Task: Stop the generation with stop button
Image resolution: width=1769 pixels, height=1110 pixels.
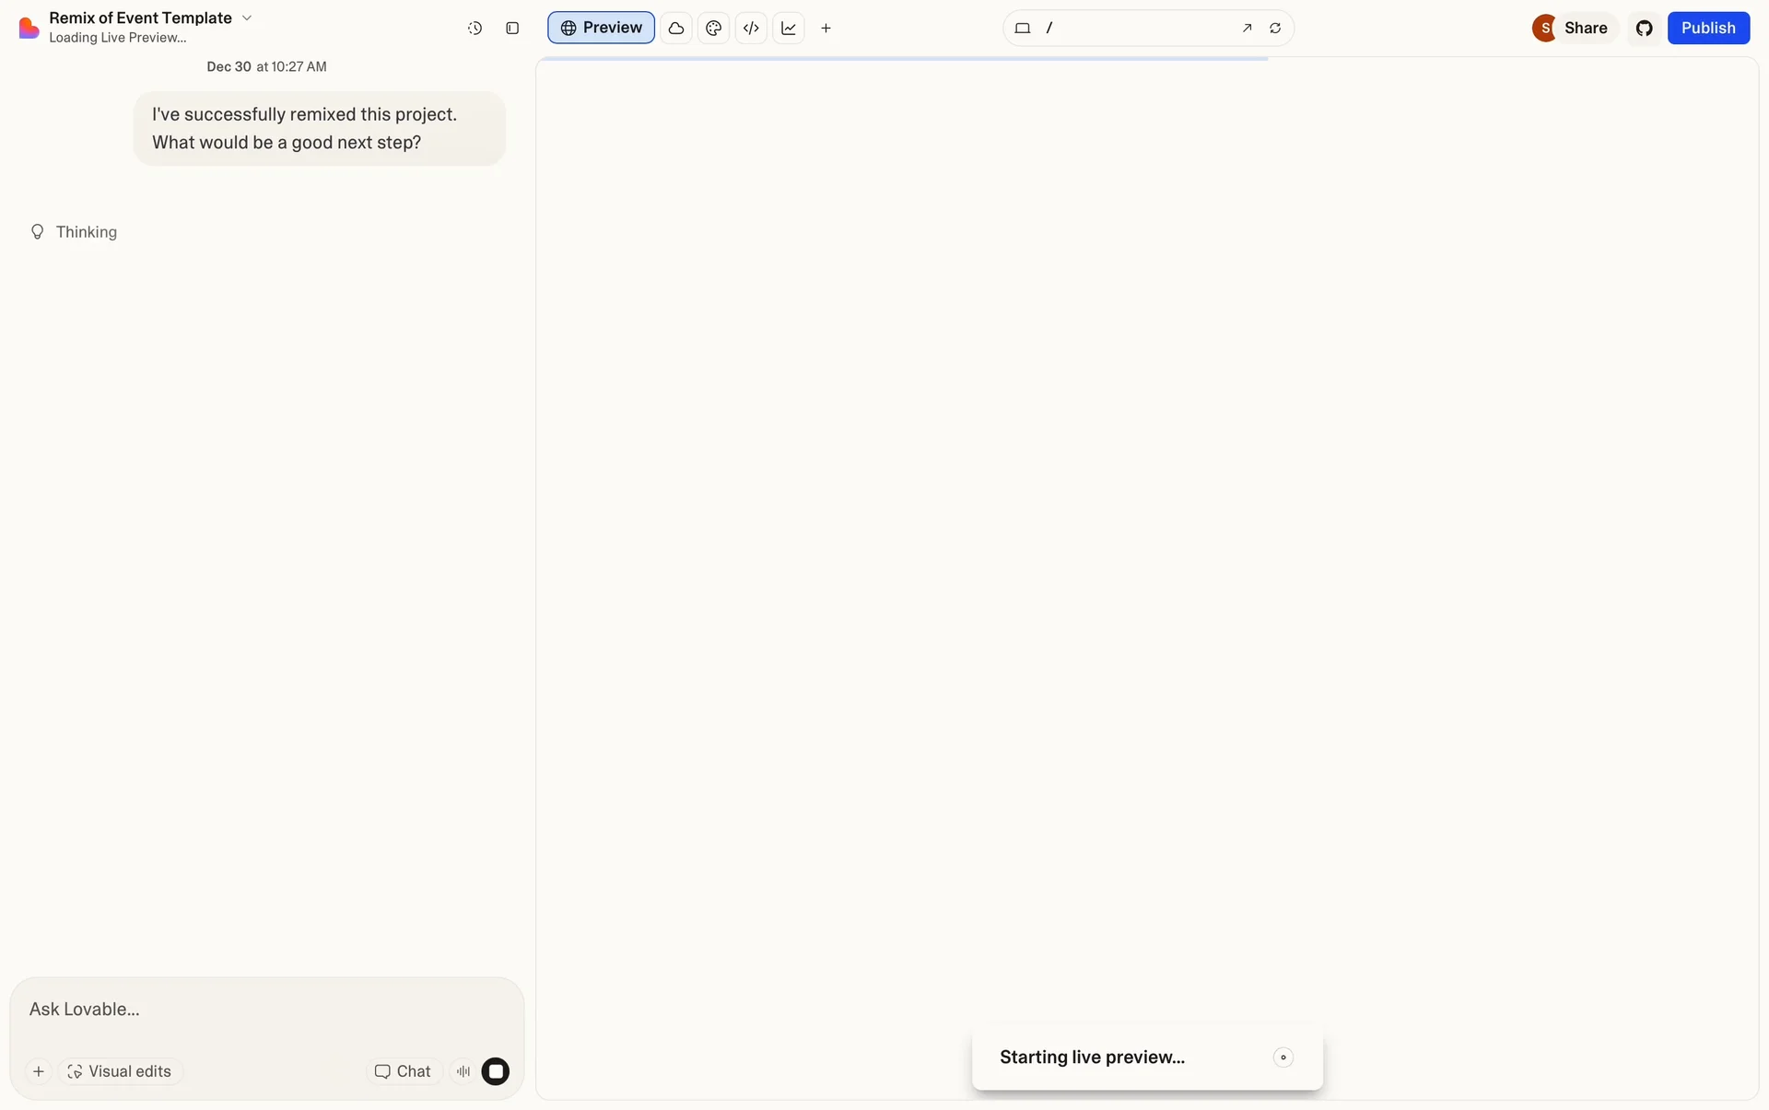Action: (496, 1071)
